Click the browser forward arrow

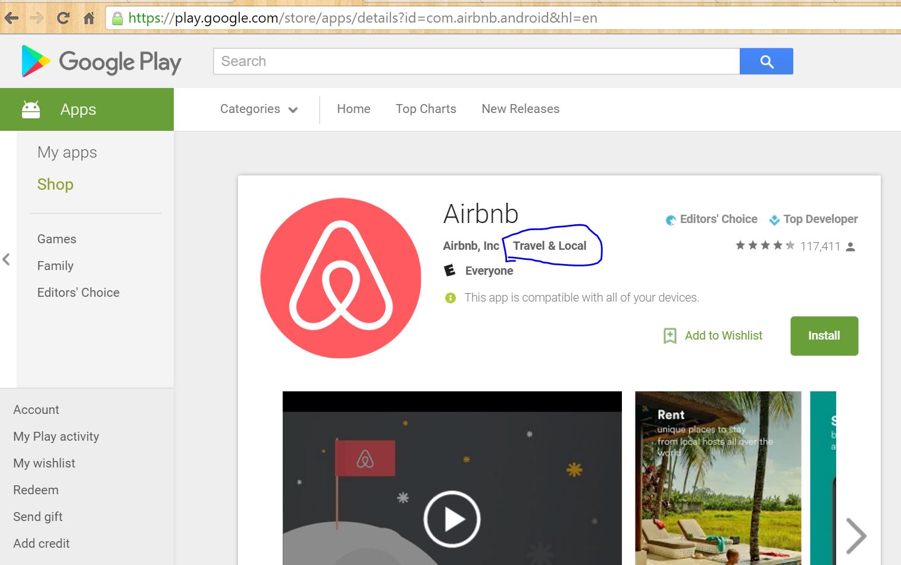click(37, 18)
